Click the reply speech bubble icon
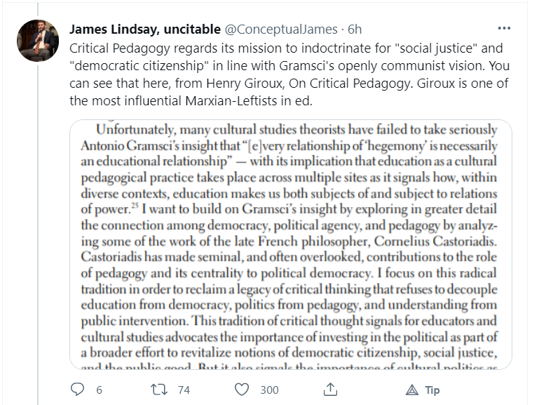Screen dimensions: 546x405 [x=78, y=390]
